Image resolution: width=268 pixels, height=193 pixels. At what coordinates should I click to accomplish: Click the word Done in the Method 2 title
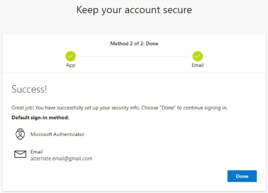(x=152, y=43)
